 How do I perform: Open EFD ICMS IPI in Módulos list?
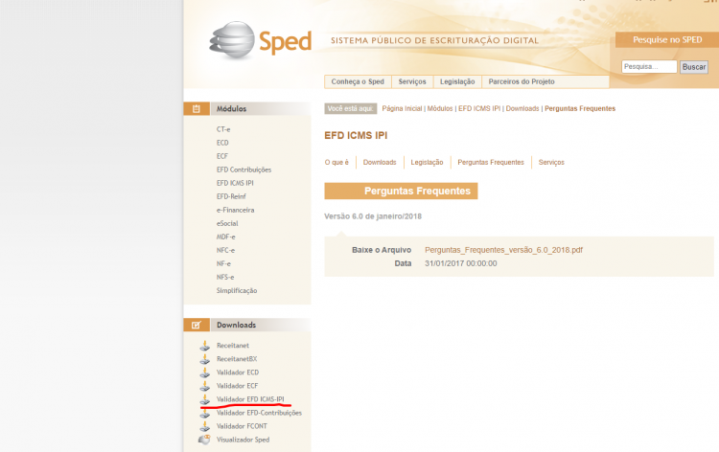click(235, 183)
